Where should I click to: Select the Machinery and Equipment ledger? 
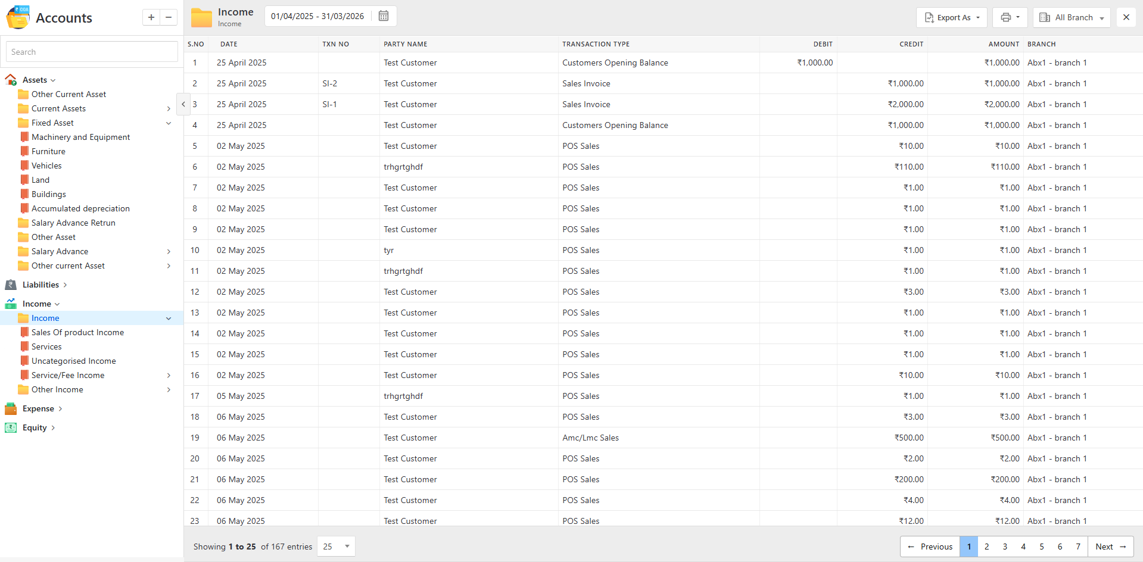pos(80,137)
